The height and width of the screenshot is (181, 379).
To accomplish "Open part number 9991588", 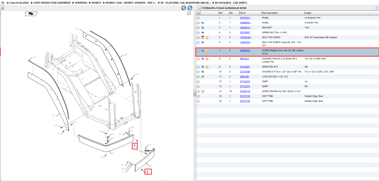I will (x=244, y=77).
